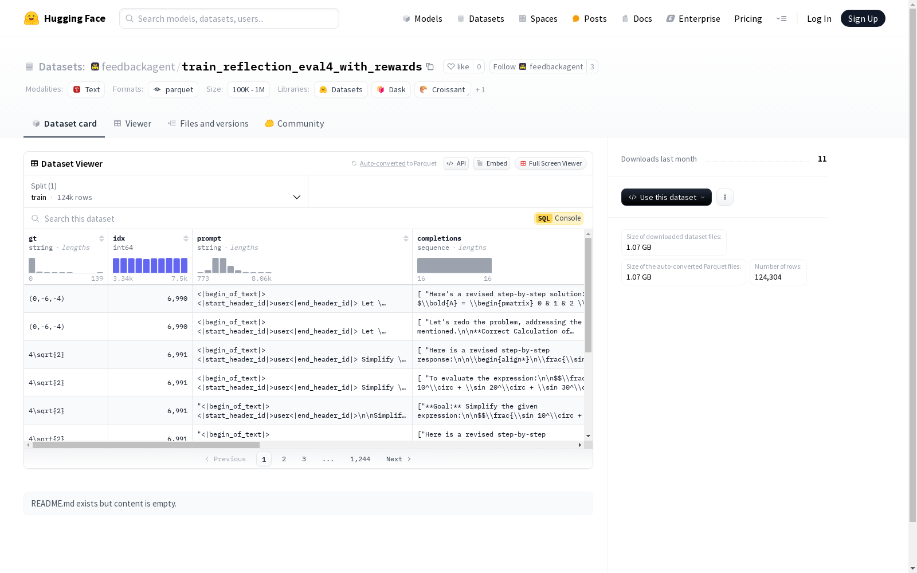Image resolution: width=917 pixels, height=573 pixels.
Task: Open the Dask library tag
Action: coord(391,89)
